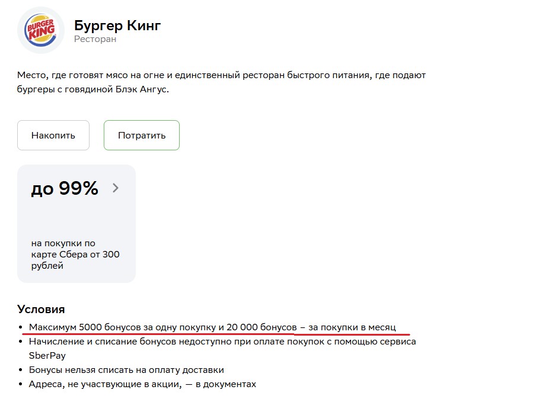552x396 pixels.
Task: Click the "SberPay" word in conditions
Action: tap(47, 356)
